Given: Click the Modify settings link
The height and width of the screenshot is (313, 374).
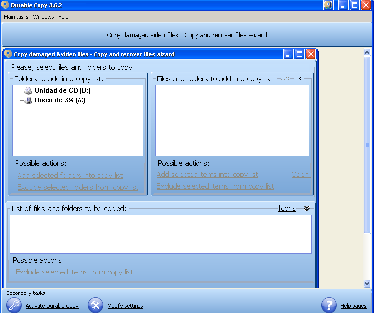Looking at the screenshot, I should tap(125, 306).
